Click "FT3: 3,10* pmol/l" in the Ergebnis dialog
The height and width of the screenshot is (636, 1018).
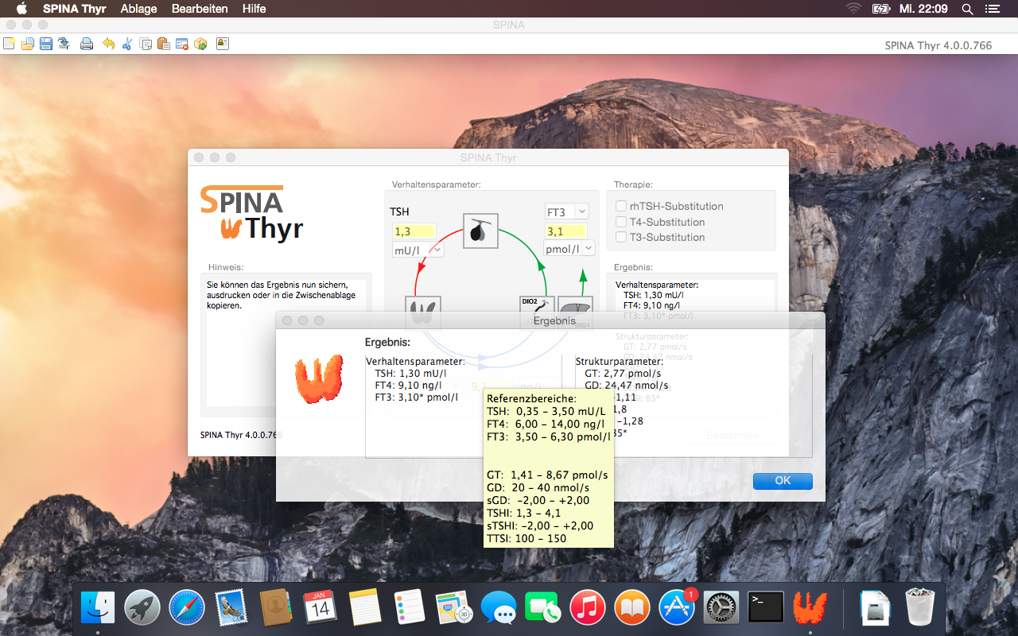click(x=417, y=397)
